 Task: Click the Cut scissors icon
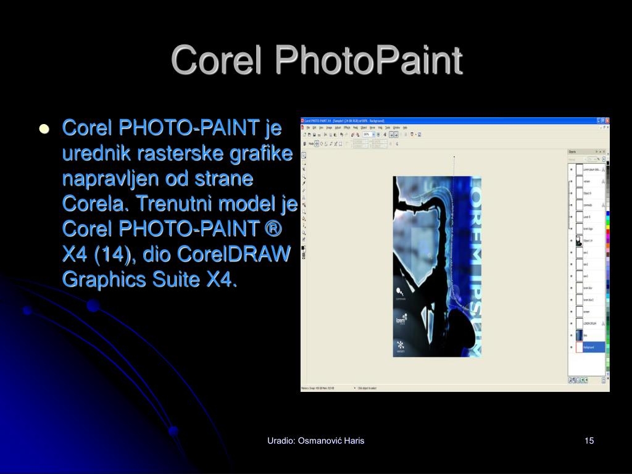click(325, 135)
